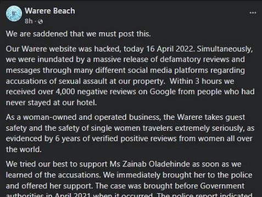Click the globe public audience icon
Image resolution: width=262 pixels, height=197 pixels.
pos(40,21)
